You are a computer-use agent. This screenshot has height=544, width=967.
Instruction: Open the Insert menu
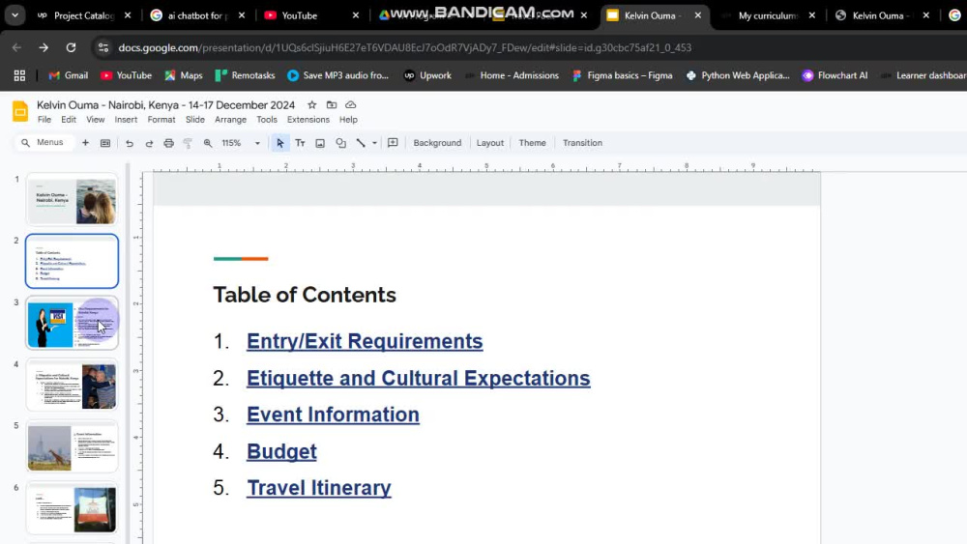(126, 120)
